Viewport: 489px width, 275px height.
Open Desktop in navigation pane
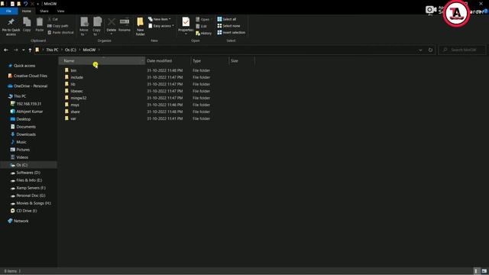(x=24, y=119)
